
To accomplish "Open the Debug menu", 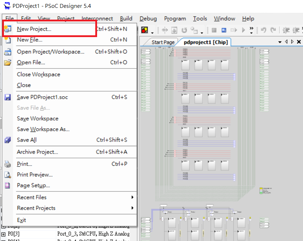I will tap(148, 19).
